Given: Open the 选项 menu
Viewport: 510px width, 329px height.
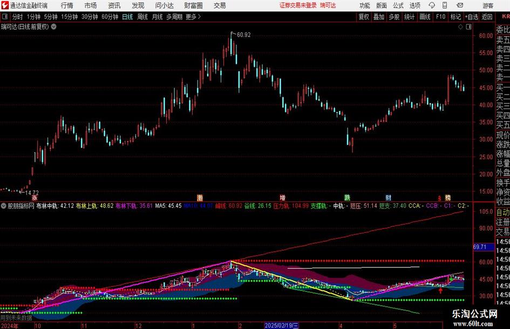Looking at the screenshot, I should (414, 5).
